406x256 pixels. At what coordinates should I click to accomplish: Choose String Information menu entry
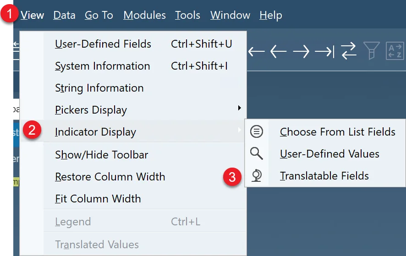point(99,88)
